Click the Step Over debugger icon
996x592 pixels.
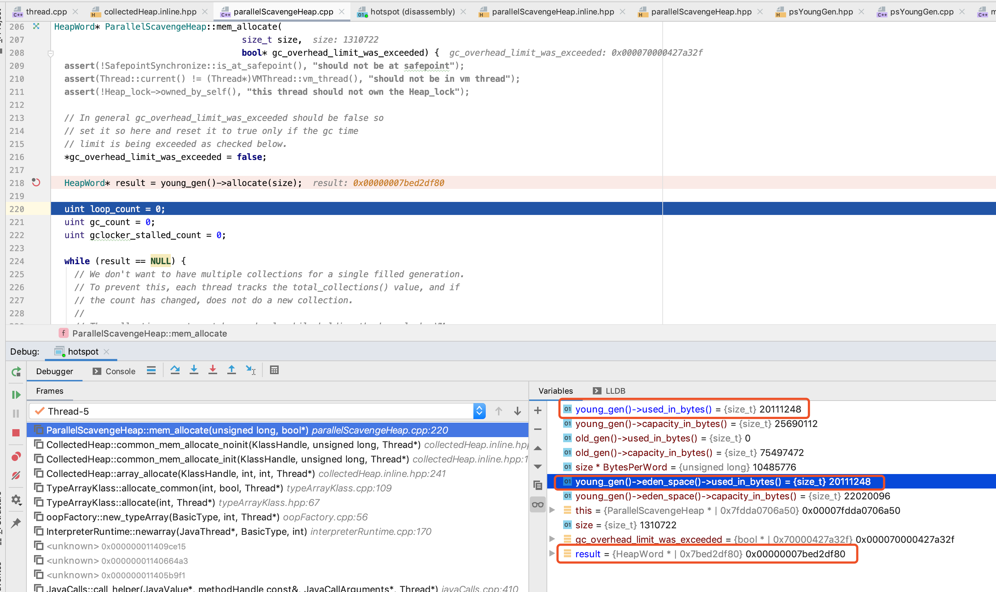click(175, 370)
